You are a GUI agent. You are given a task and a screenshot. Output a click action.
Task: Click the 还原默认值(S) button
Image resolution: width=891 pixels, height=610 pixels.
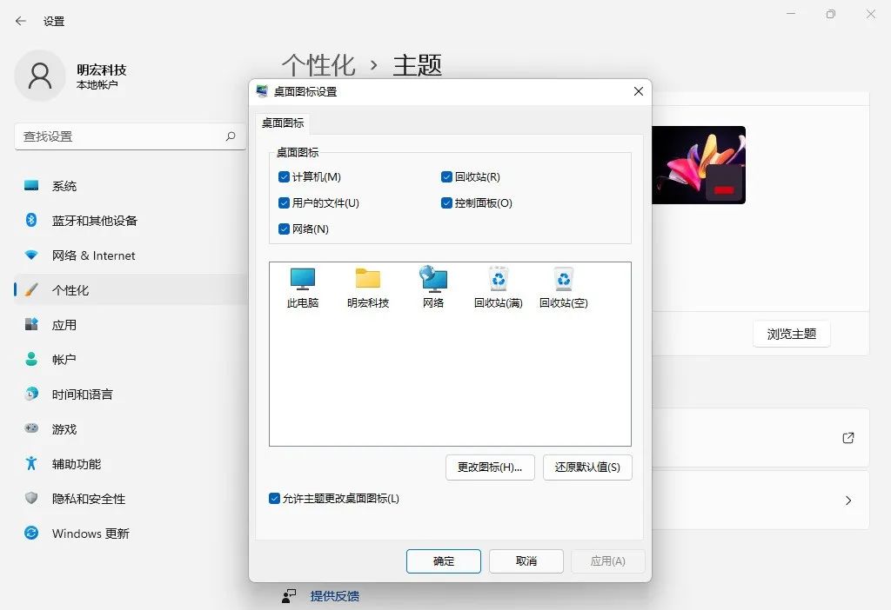point(587,467)
